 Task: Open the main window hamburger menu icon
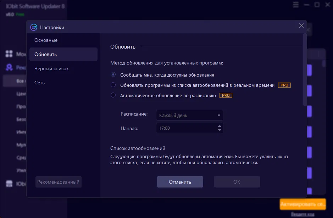(296, 5)
